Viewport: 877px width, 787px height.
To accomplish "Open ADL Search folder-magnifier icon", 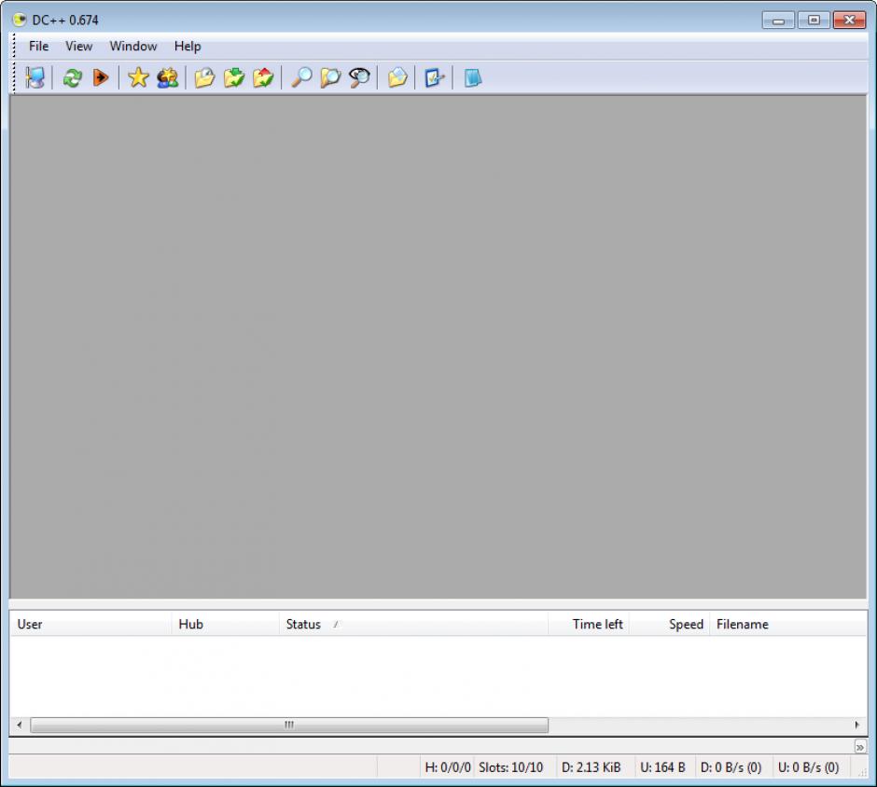I will point(330,77).
